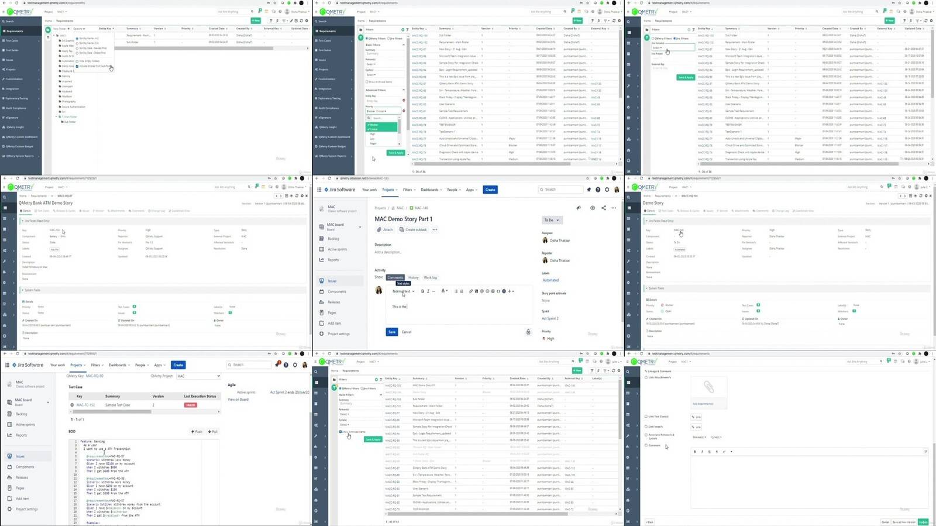Click the lock icon beside the comment Save button
936x526 pixels.
[x=528, y=332]
